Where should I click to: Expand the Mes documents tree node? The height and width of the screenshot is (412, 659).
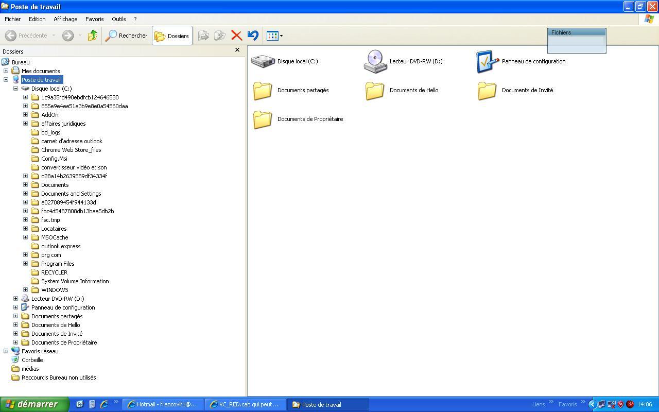pos(6,71)
